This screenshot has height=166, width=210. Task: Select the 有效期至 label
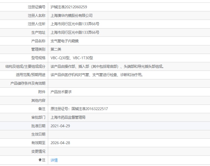38,143
